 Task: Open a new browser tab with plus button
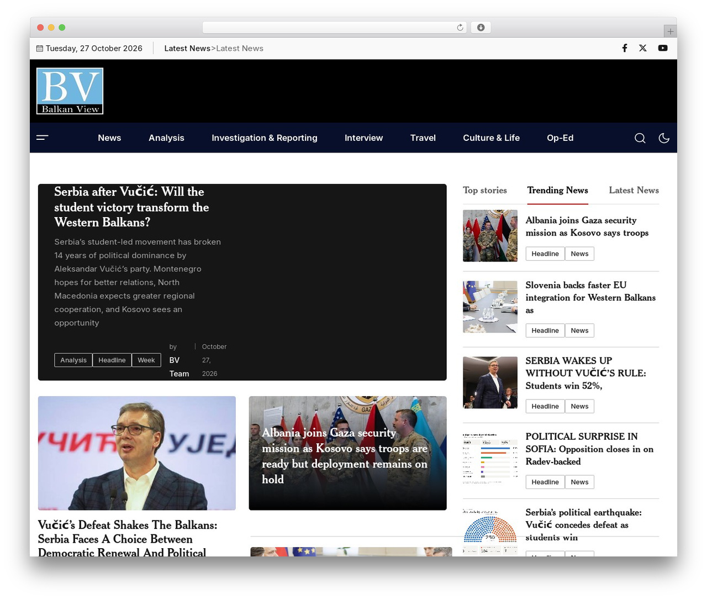coord(670,31)
